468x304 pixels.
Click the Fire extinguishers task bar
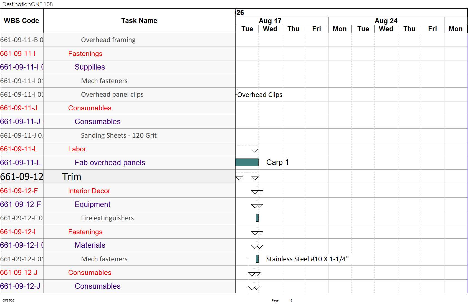(257, 218)
